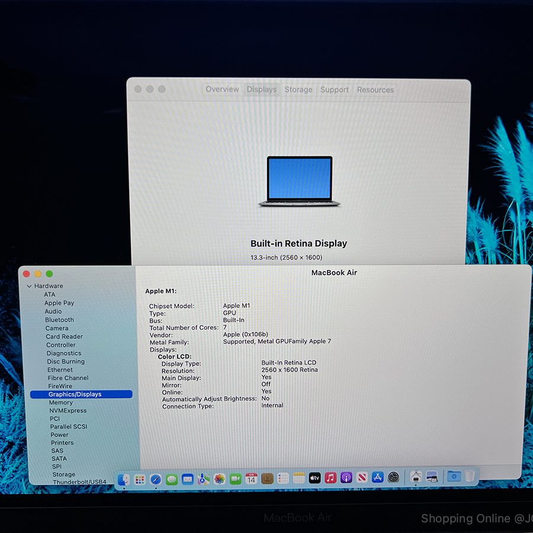Open Podcasts from the Dock
The height and width of the screenshot is (533, 533).
click(x=346, y=478)
